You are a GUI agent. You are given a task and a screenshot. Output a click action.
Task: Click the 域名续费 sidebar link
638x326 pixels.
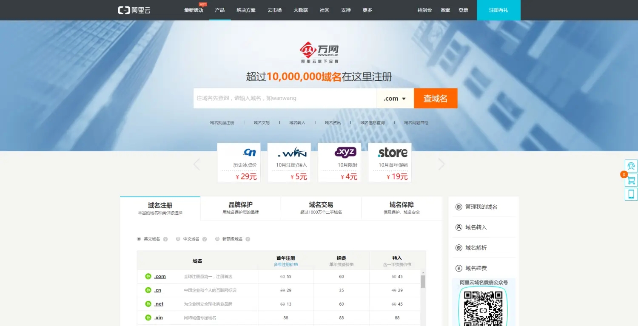tap(476, 268)
